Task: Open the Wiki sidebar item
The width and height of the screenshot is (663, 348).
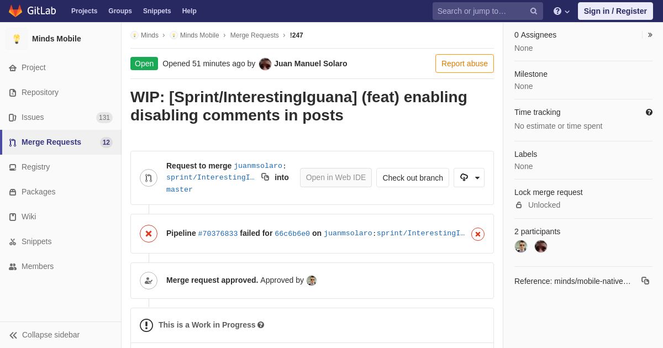Action: click(29, 217)
